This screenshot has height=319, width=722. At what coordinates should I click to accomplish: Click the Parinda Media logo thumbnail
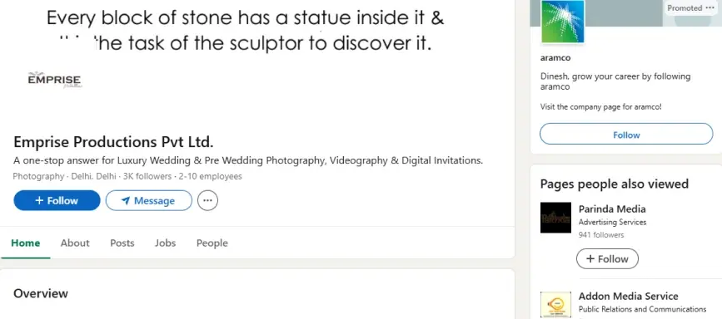(x=555, y=218)
